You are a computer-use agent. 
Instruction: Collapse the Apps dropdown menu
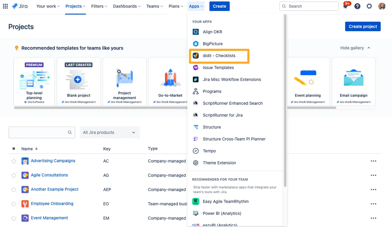(x=196, y=6)
